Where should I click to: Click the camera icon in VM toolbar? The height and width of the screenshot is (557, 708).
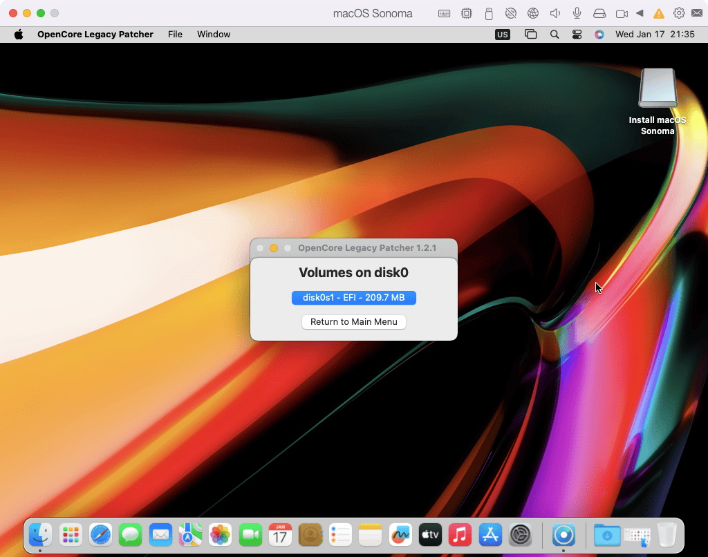pyautogui.click(x=621, y=13)
